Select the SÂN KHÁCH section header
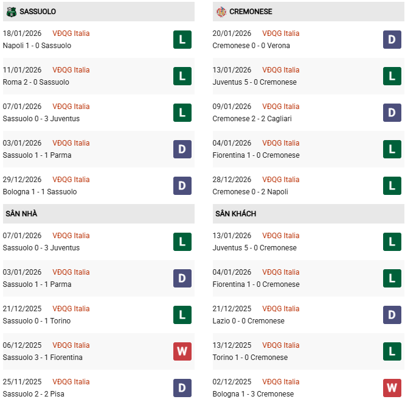The image size is (405, 402). [x=235, y=214]
